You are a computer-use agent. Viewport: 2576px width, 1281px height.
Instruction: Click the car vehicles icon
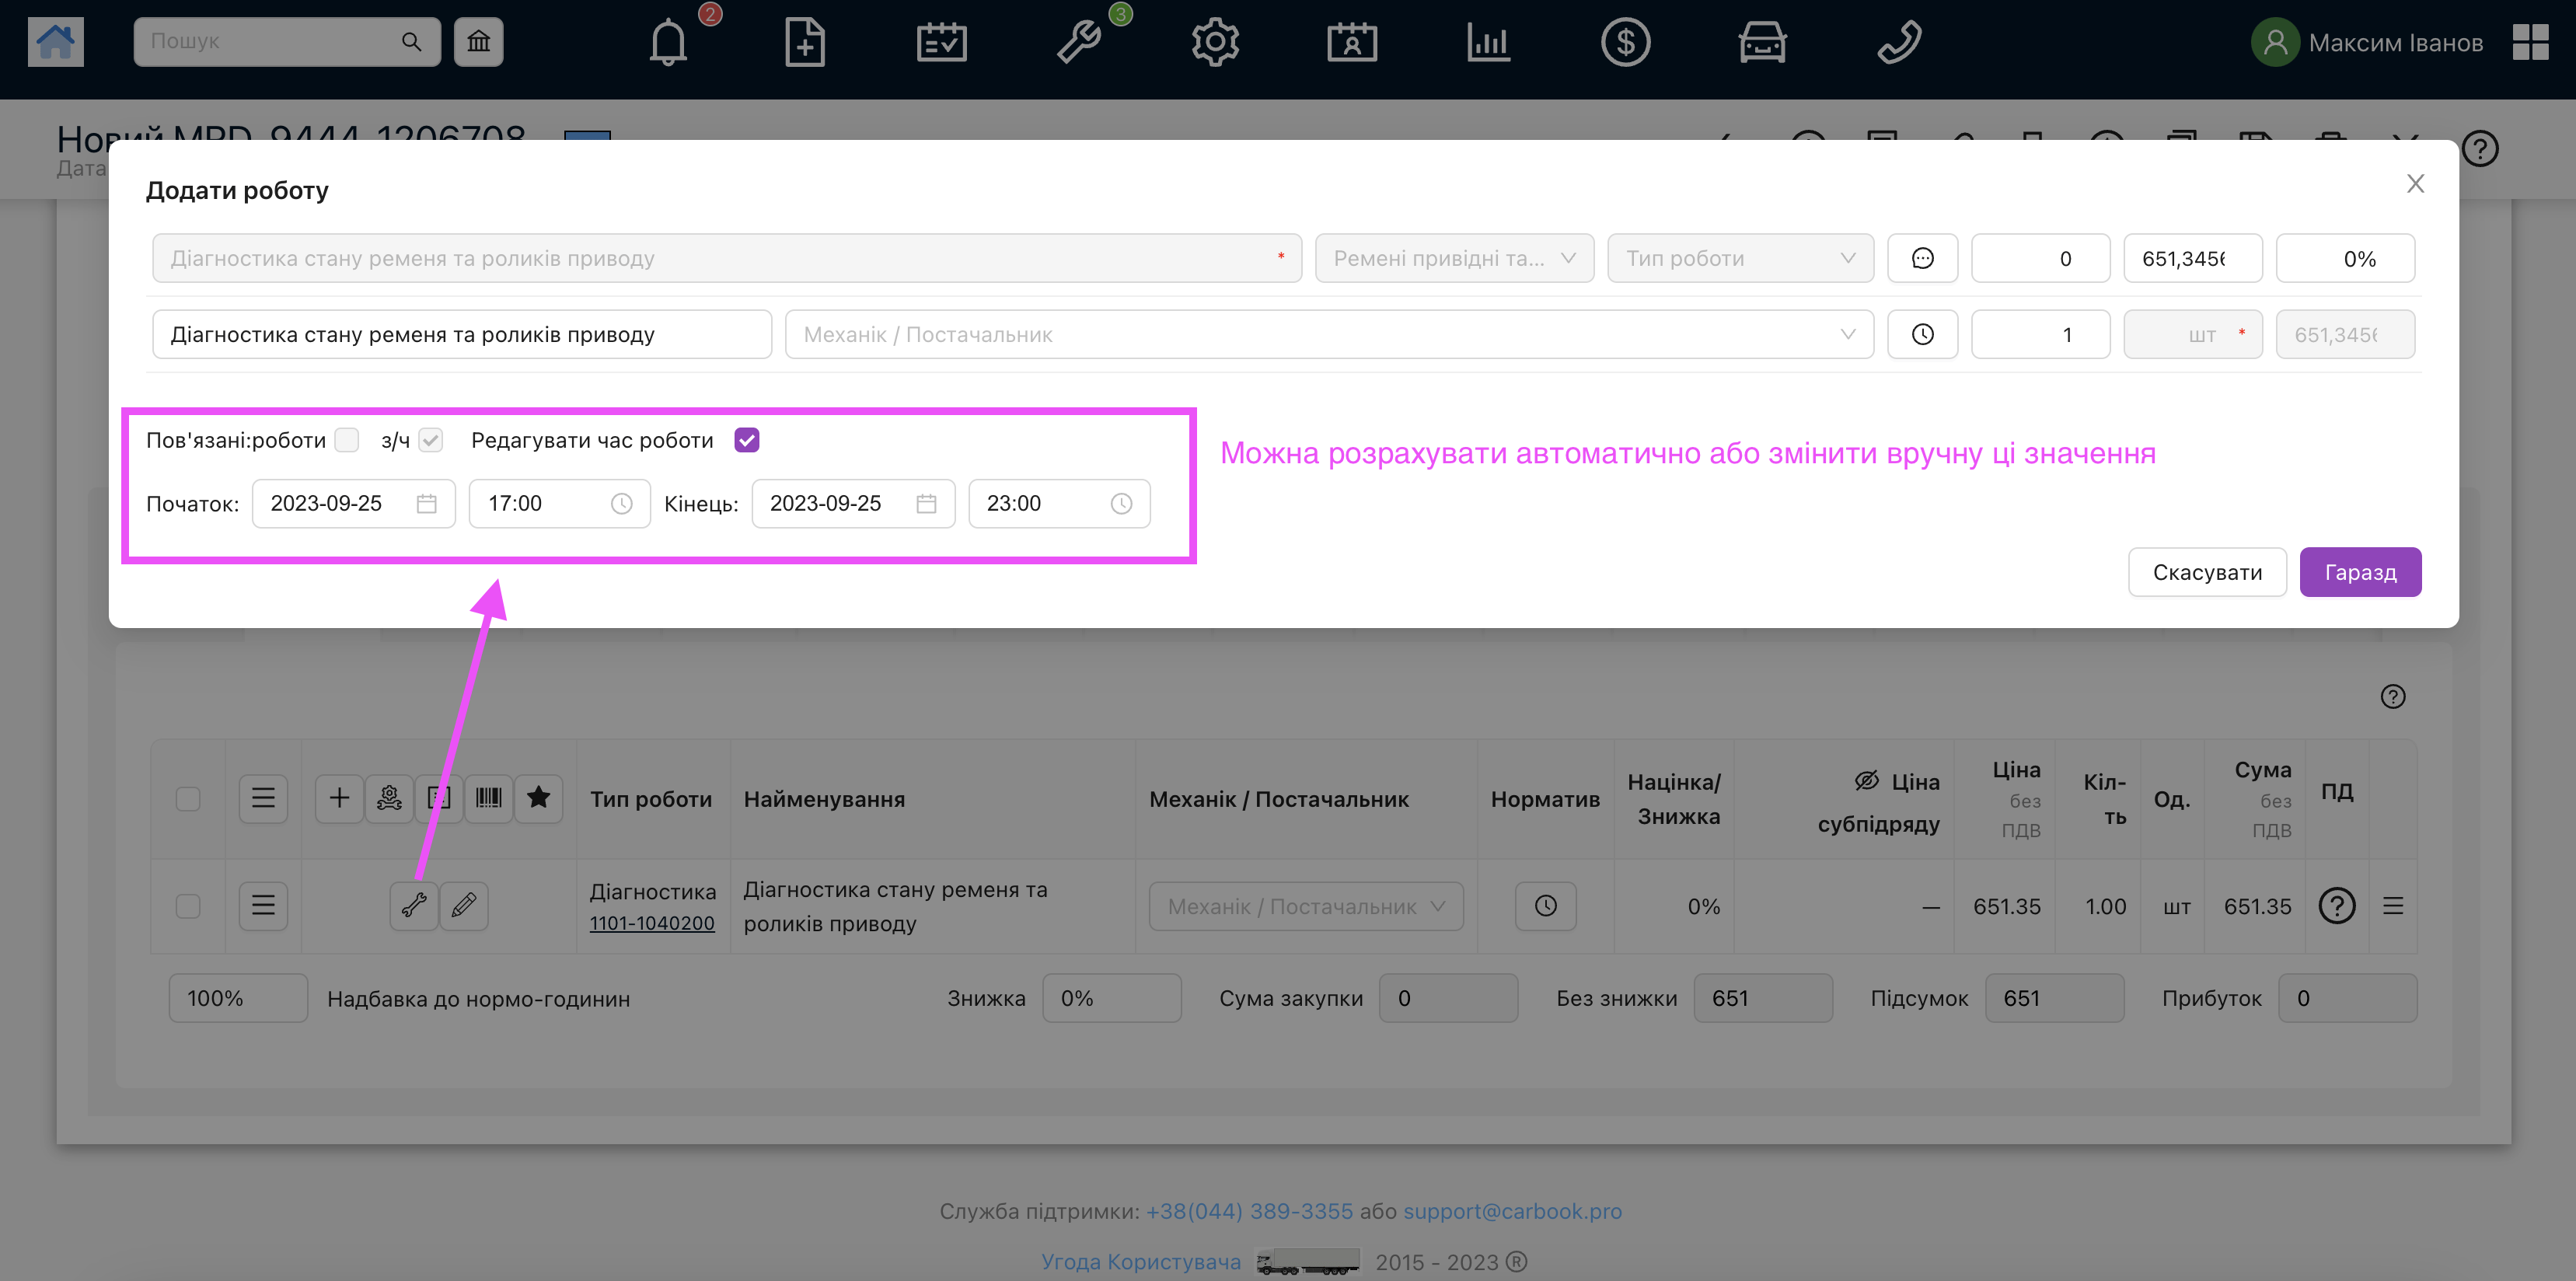[1762, 43]
